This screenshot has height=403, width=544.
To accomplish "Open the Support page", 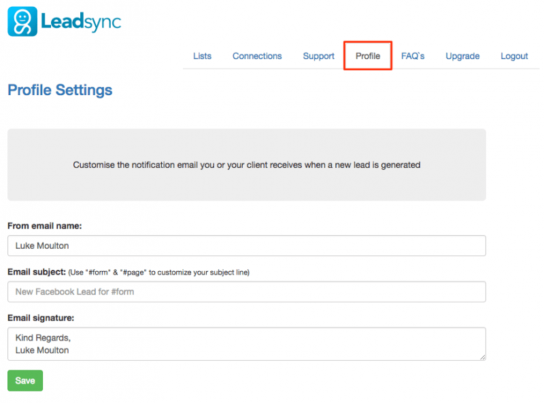I will [x=318, y=56].
